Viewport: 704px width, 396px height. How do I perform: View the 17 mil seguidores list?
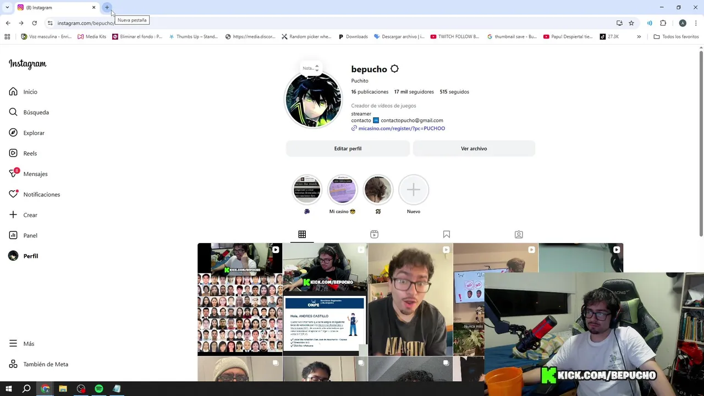tap(414, 92)
